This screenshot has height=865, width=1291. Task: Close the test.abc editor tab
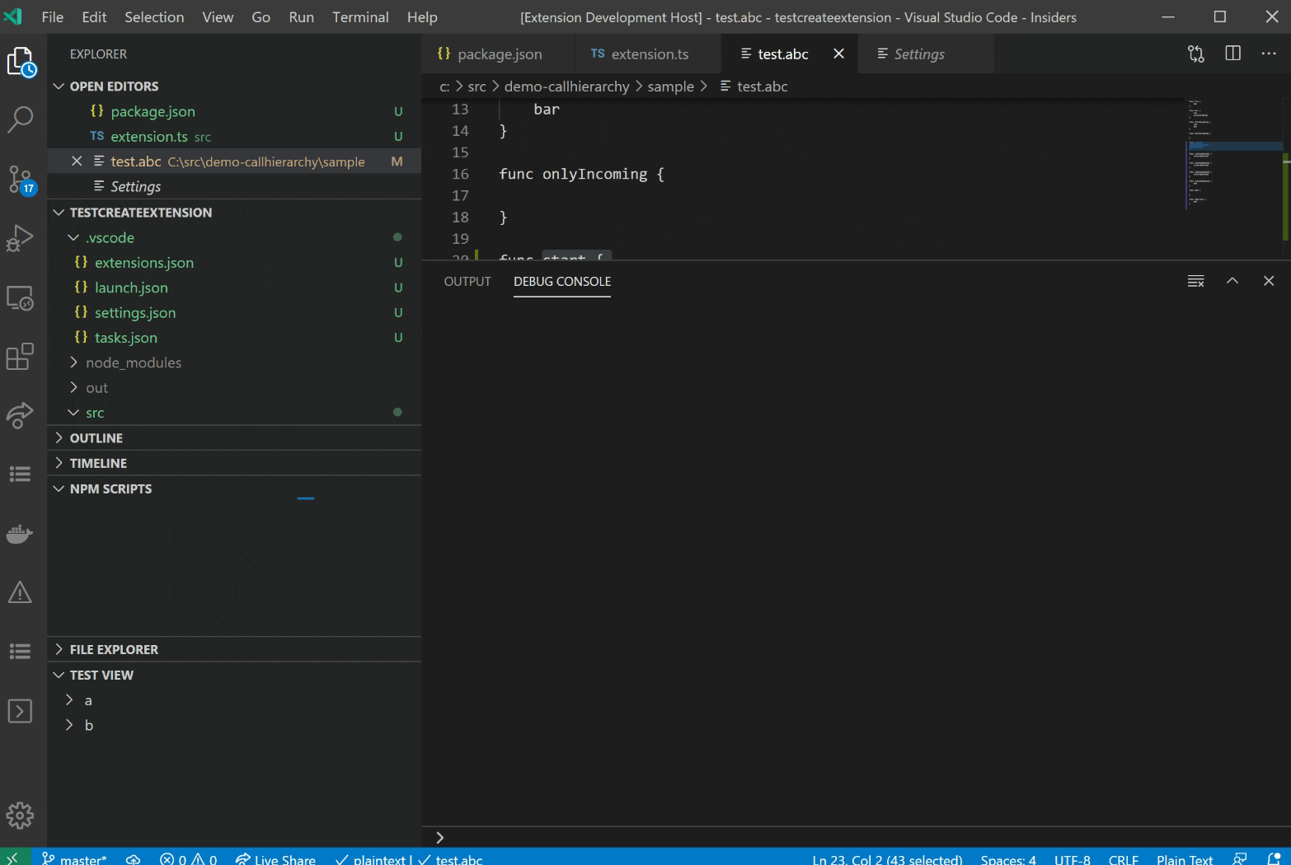pyautogui.click(x=838, y=54)
